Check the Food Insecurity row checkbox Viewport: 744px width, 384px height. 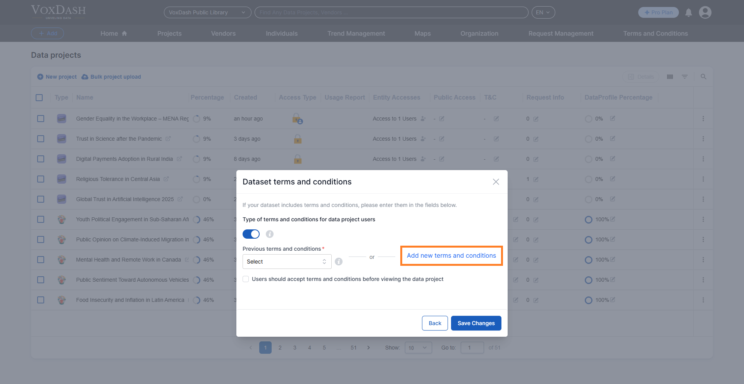pyautogui.click(x=41, y=300)
